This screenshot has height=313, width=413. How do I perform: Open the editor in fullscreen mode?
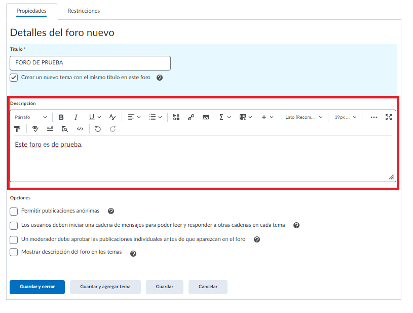tap(389, 117)
